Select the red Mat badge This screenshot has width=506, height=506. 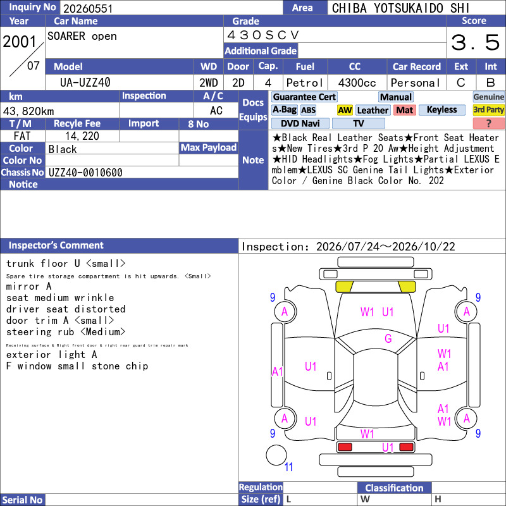pos(404,110)
